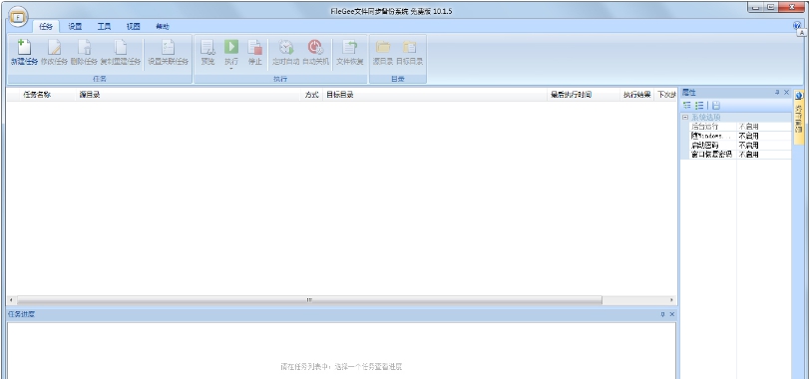The image size is (810, 379).
Task: Click the green 执行 (Execute) play icon
Action: (x=230, y=47)
